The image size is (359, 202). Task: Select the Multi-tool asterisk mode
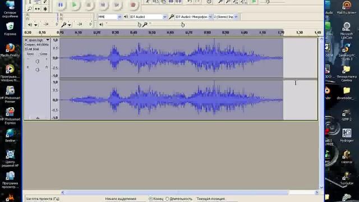(45, 9)
